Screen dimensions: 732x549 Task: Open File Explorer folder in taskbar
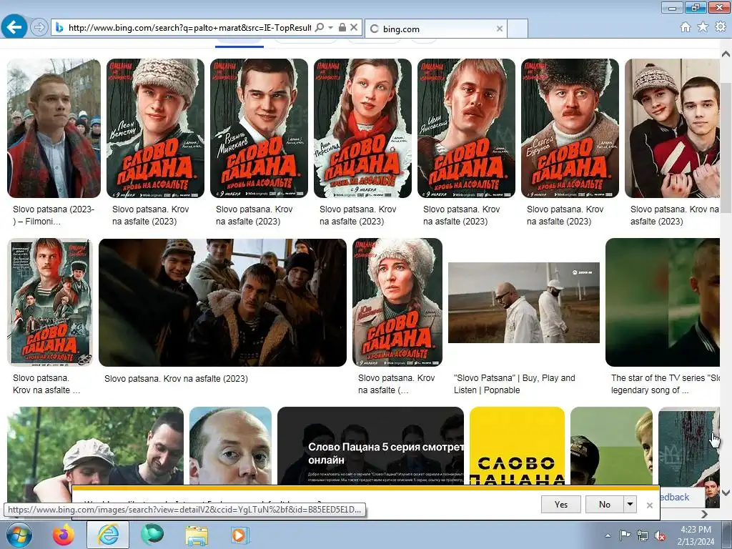point(197,536)
